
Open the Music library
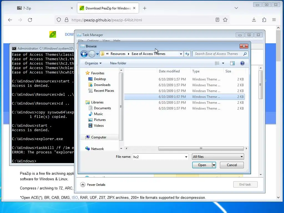click(x=98, y=114)
